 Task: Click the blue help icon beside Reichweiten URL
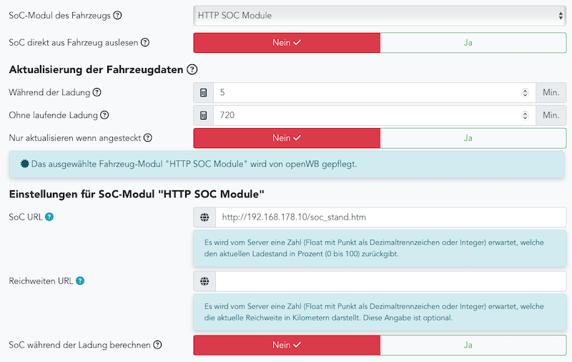(x=80, y=280)
